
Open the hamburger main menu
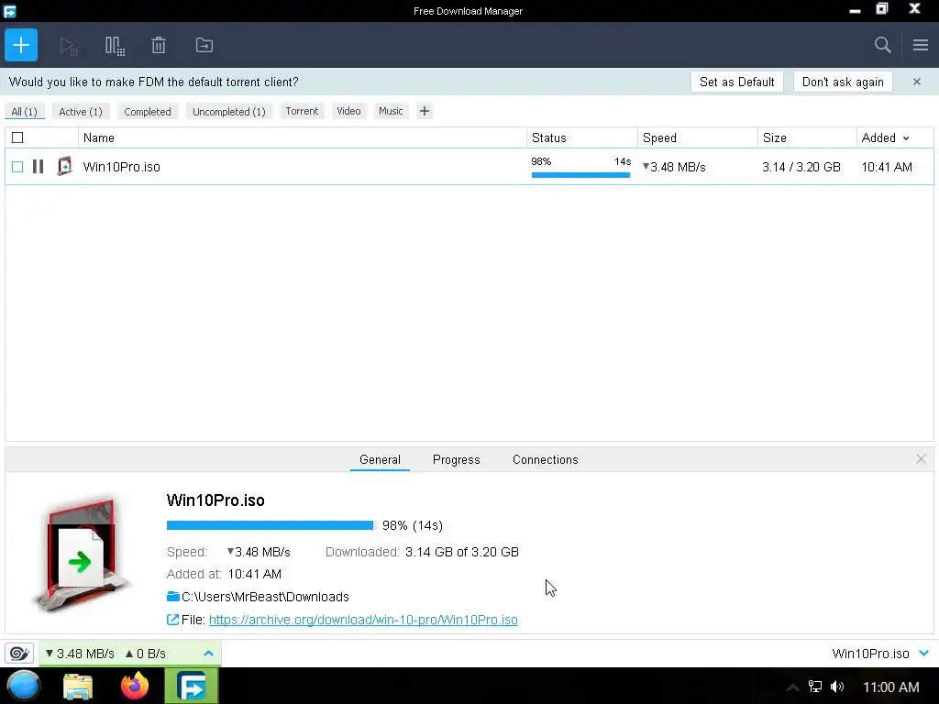click(x=921, y=45)
